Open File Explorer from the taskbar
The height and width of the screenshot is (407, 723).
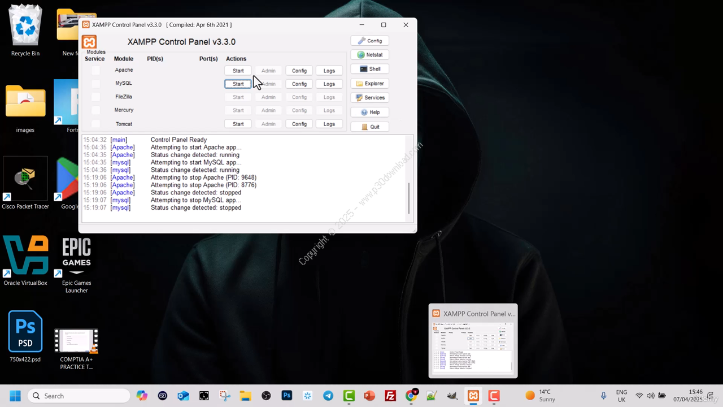point(245,396)
